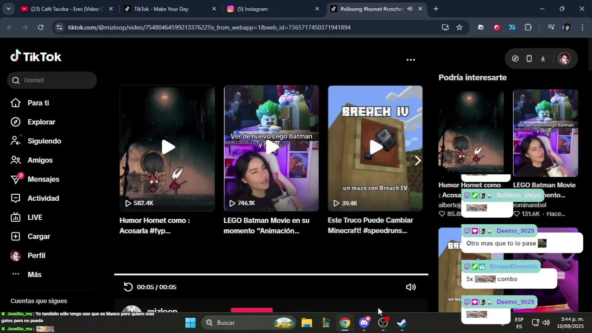The height and width of the screenshot is (333, 592).
Task: Open the Chrome three-dot menu
Action: pyautogui.click(x=582, y=27)
